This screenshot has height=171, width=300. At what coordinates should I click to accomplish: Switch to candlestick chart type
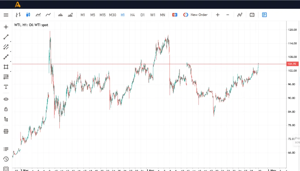coord(28,15)
